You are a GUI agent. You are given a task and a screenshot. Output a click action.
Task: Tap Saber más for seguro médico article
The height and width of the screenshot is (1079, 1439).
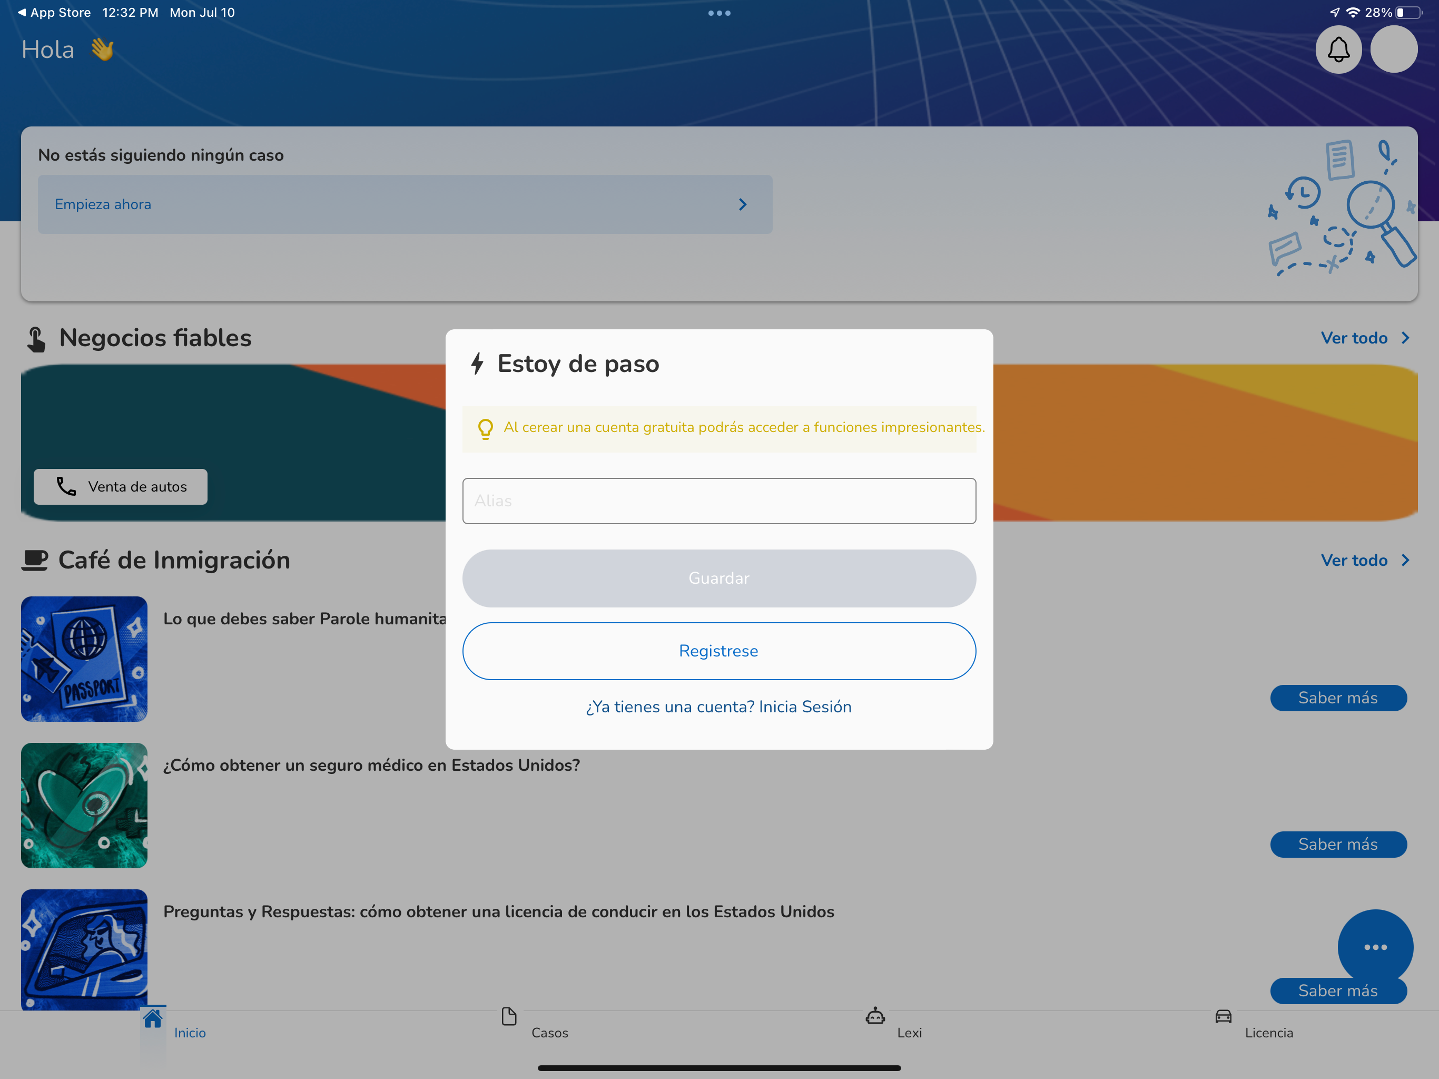point(1337,844)
